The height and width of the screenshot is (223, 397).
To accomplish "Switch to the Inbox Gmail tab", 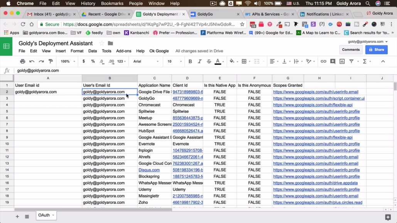I will click(x=51, y=14).
